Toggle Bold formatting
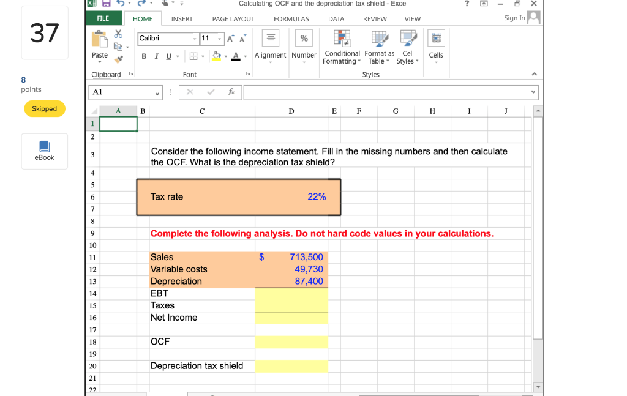This screenshot has width=627, height=396. coord(143,56)
